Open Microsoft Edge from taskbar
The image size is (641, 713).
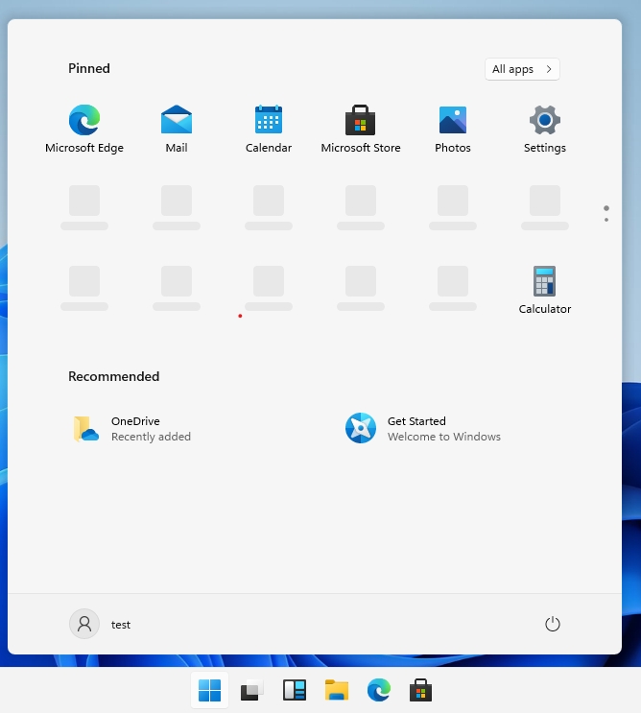tap(379, 690)
